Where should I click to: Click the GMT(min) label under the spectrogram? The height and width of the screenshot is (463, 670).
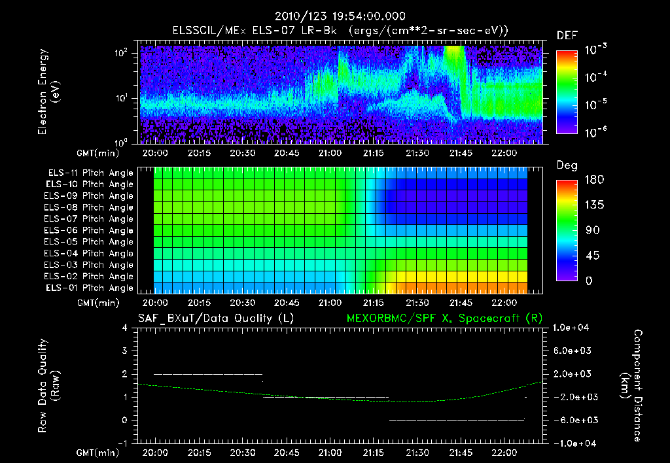coord(98,153)
